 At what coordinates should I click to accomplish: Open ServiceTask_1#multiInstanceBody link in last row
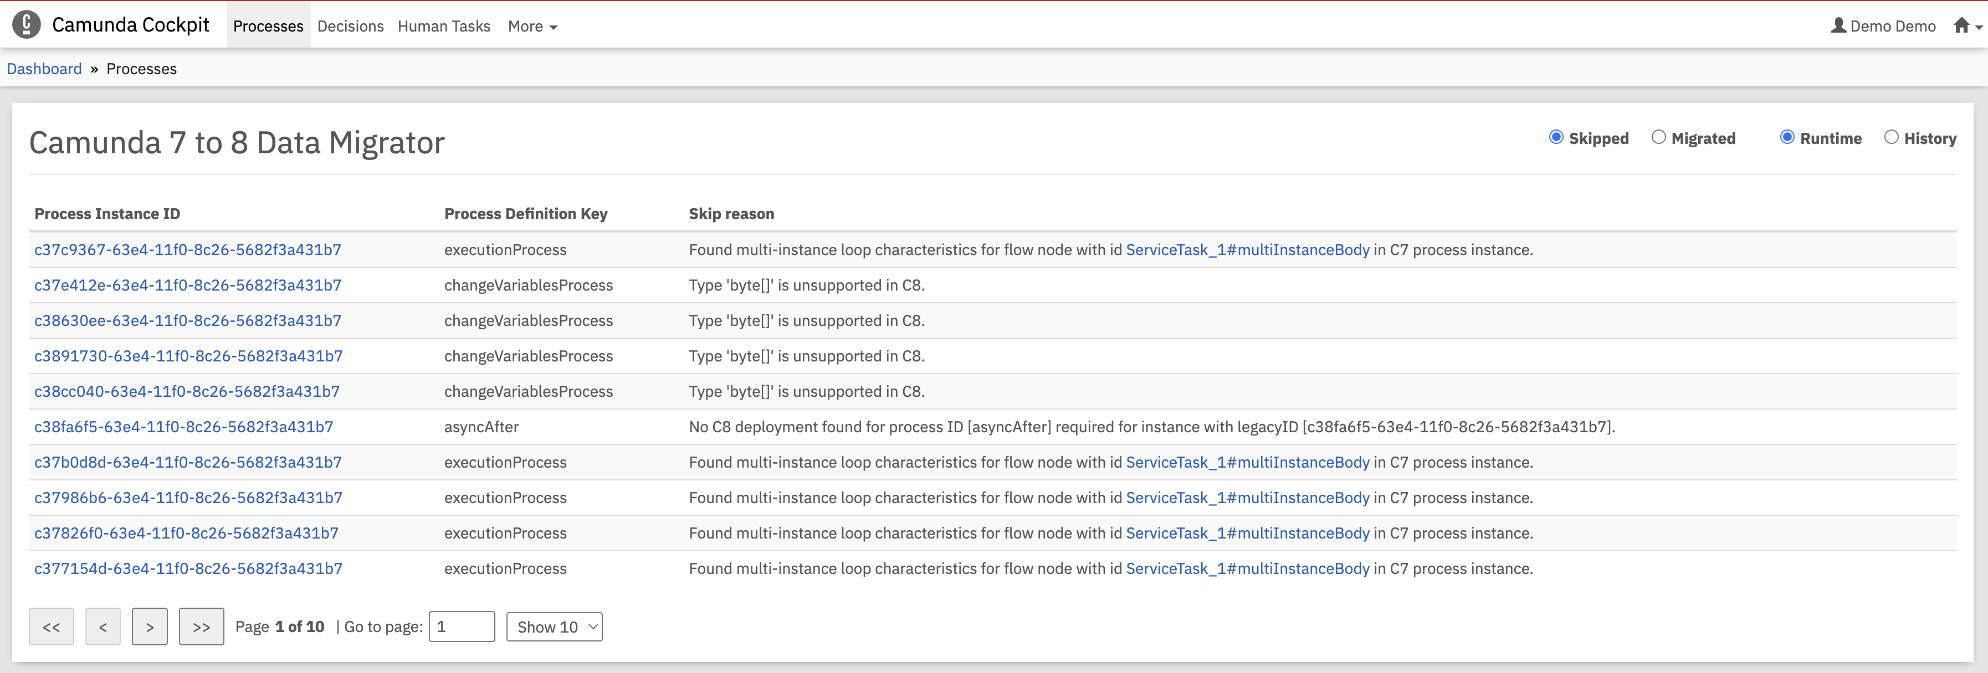pyautogui.click(x=1247, y=569)
